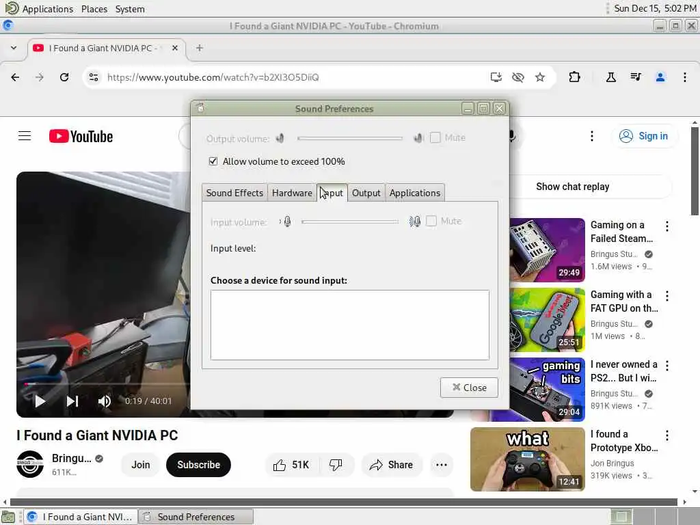Screen dimensions: 700x525
Task: Click the horizontal scrollbar at page bottom
Action: coord(344,502)
